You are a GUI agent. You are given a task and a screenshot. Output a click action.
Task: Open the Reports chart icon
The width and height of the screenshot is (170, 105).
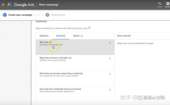[x=168, y=4]
